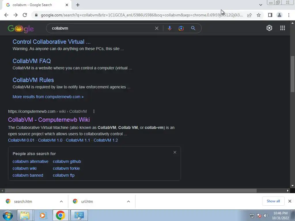295x221 pixels.
Task: Click the vertical scrollbar thumb
Action: coord(292,74)
